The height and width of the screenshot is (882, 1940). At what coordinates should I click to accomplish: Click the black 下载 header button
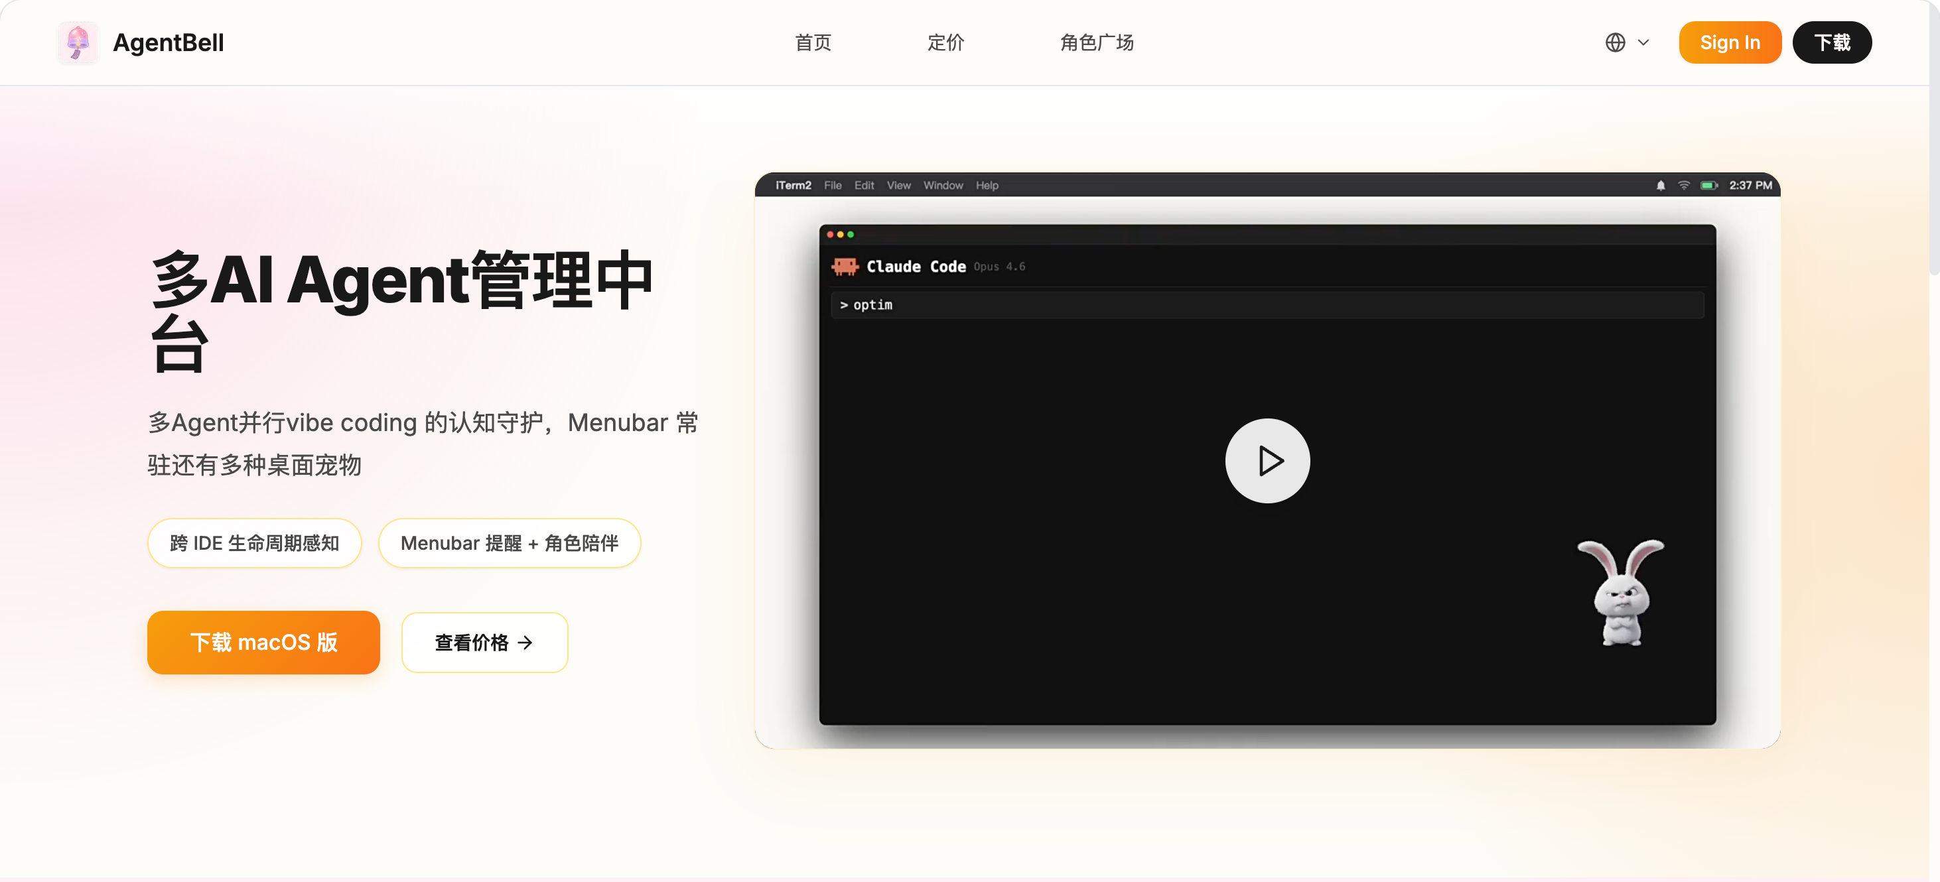pos(1832,43)
